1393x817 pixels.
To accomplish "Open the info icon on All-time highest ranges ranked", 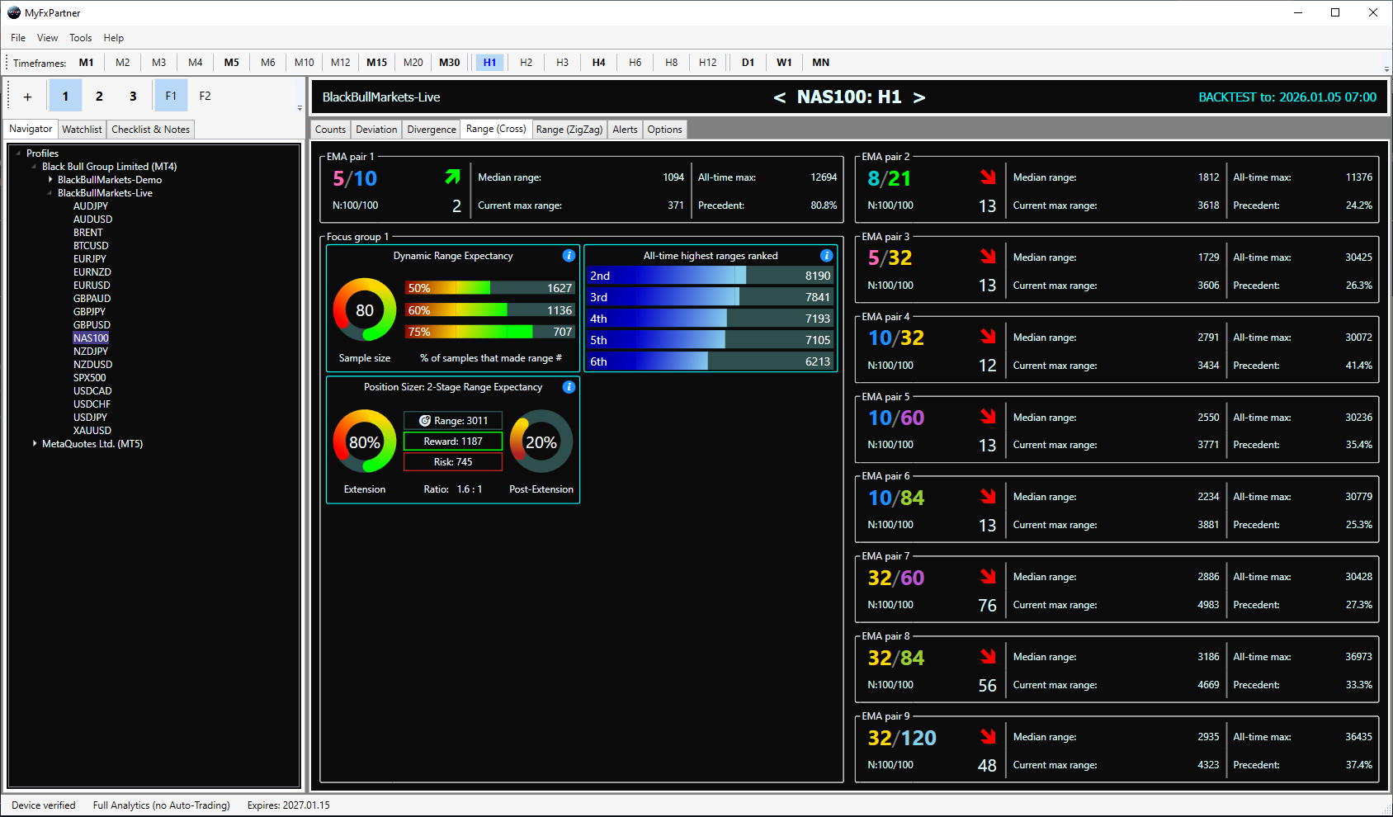I will (826, 256).
